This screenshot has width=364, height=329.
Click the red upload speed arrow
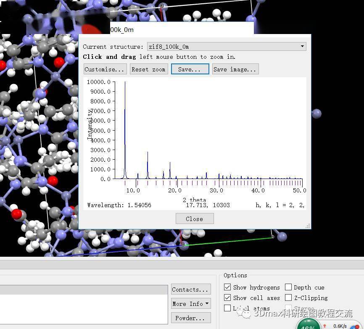324,326
